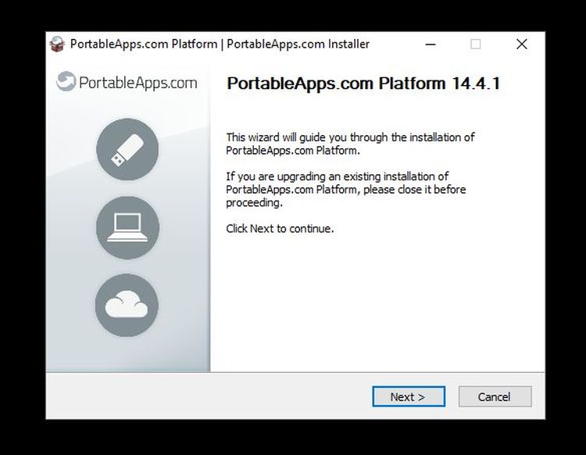Click the PortableApps.com wordmark in sidebar
Image resolution: width=586 pixels, height=455 pixels.
(x=138, y=83)
